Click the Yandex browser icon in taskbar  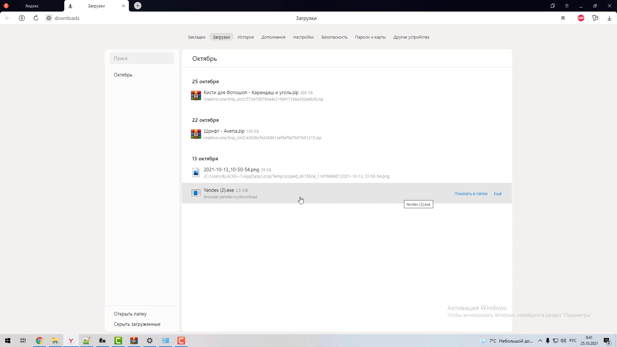(x=71, y=341)
